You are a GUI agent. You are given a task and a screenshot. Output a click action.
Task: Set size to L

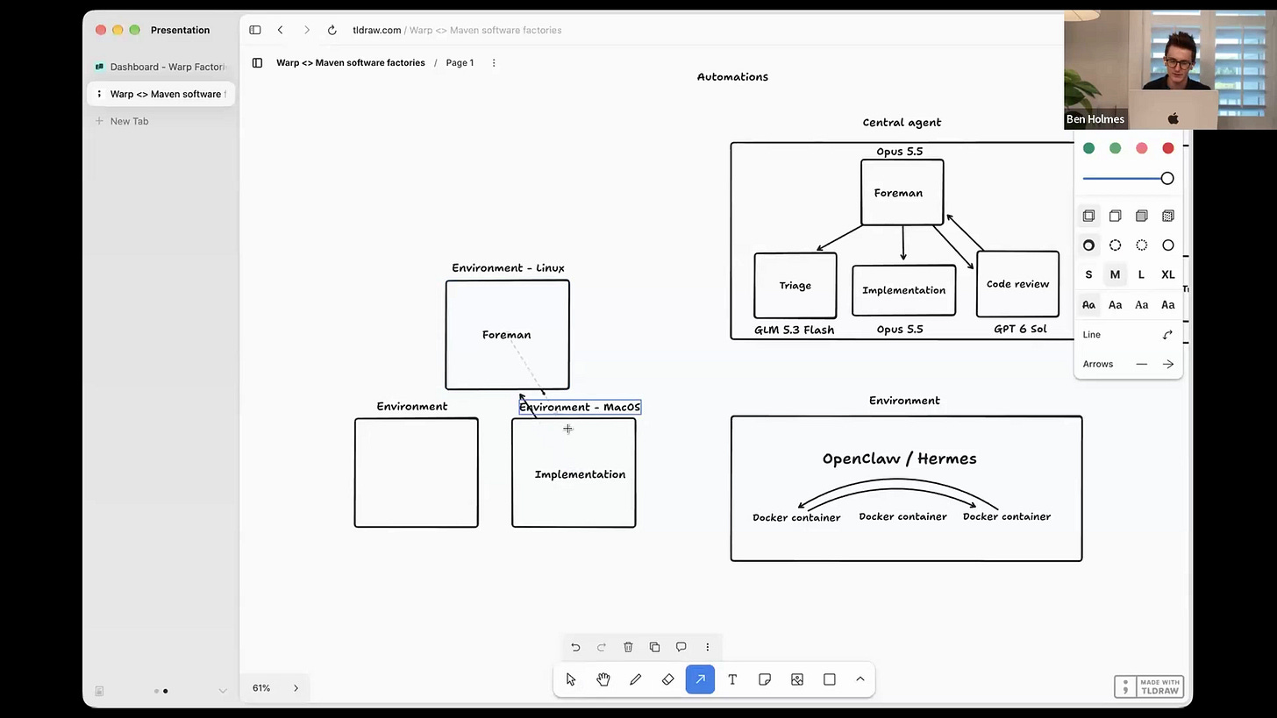click(1141, 274)
